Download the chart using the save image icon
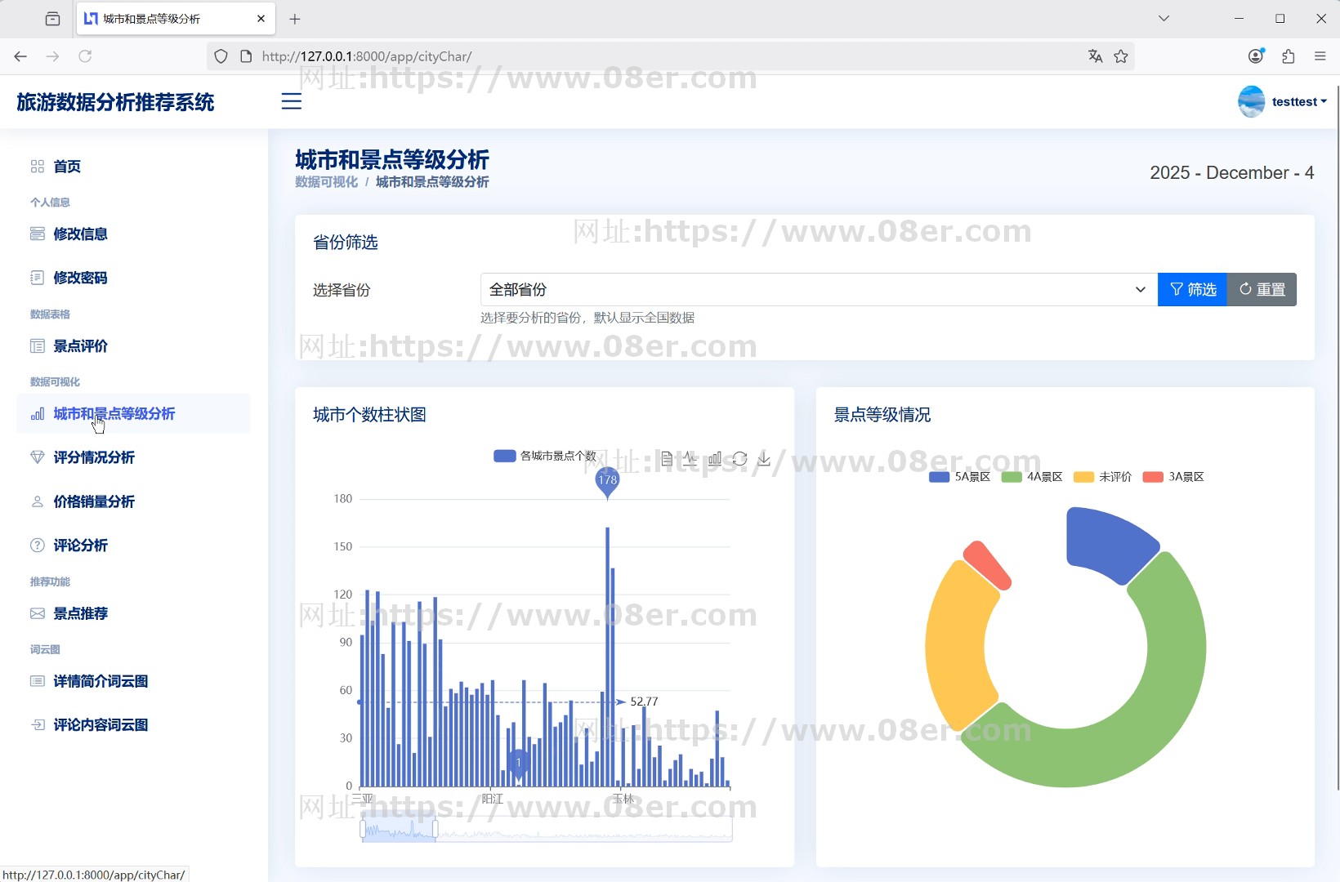 pos(765,458)
